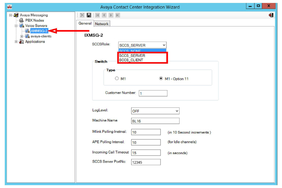
Task: Select the M1 - Option 11 radio button
Action: (161, 78)
